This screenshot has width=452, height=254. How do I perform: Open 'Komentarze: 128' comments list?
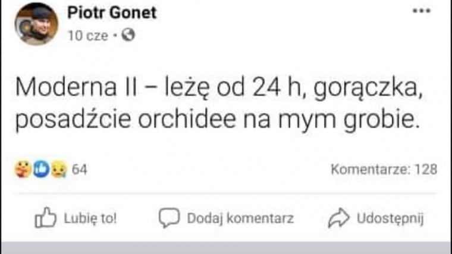click(x=384, y=170)
